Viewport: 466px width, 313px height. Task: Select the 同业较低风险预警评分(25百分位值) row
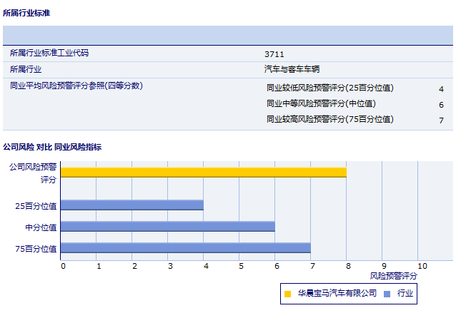(329, 88)
